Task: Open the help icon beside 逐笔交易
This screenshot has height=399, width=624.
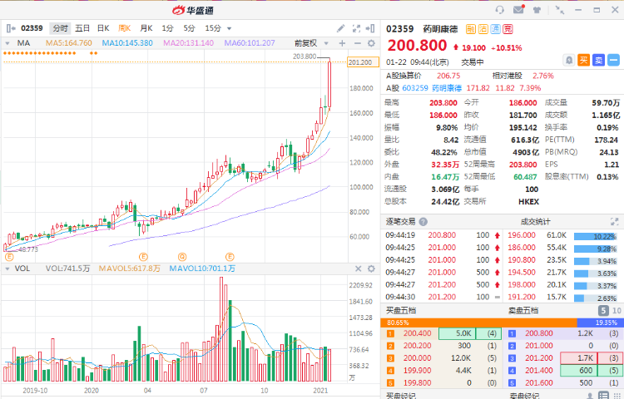Action: coord(423,222)
